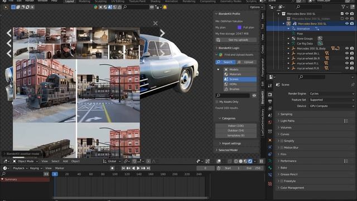
Task: Jump to timeline end frame
Action: (x=148, y=168)
